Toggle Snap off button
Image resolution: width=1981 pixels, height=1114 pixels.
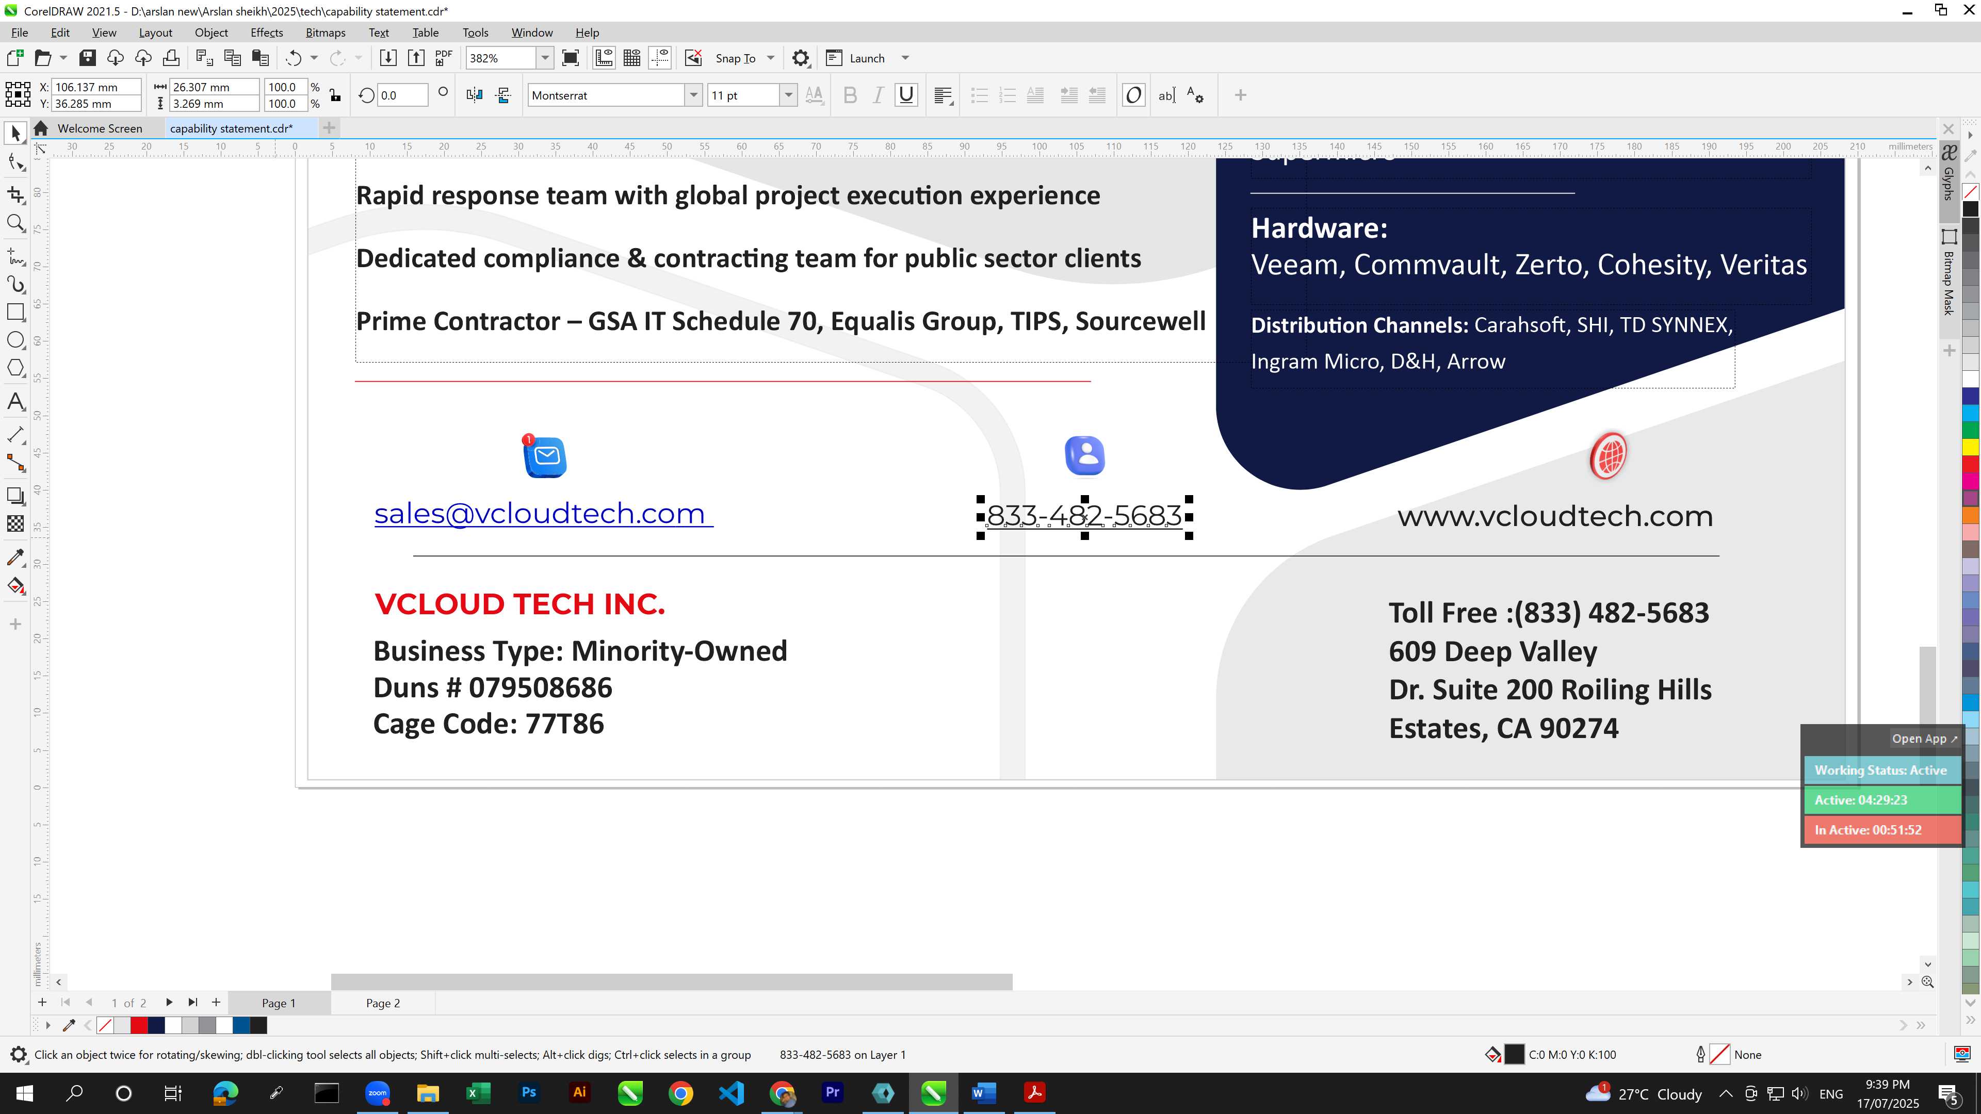click(693, 58)
